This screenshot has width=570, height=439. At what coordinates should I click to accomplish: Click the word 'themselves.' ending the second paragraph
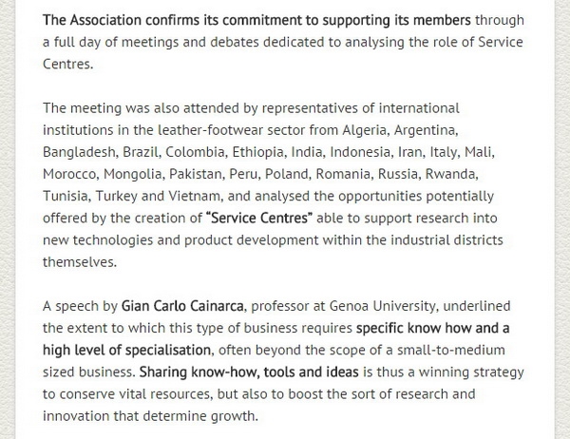[x=80, y=262]
